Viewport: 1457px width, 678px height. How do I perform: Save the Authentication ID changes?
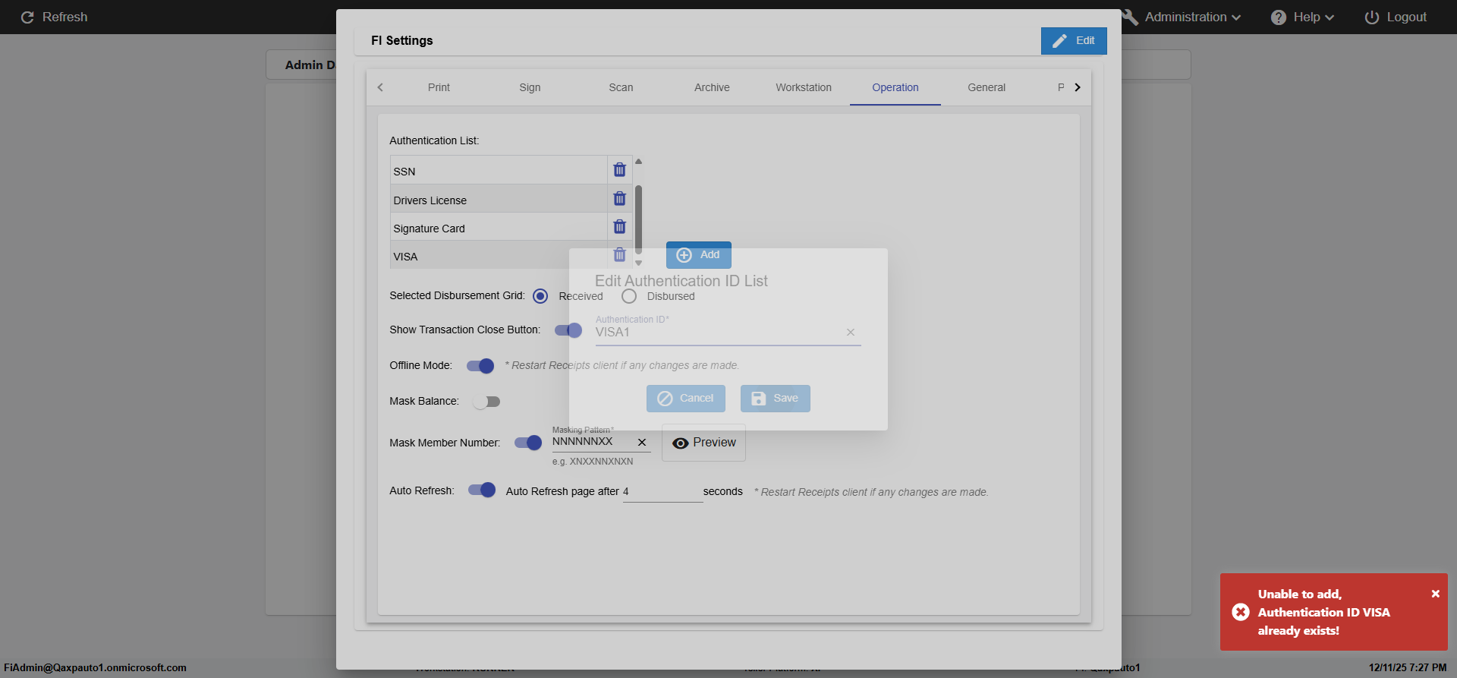(775, 399)
